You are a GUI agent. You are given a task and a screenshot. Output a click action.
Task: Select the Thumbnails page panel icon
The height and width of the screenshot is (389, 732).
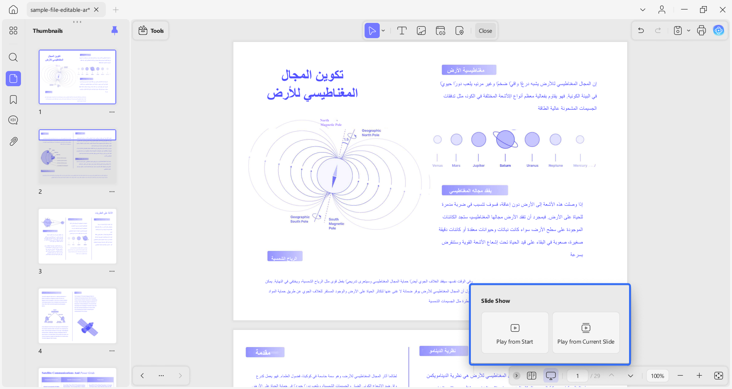click(13, 79)
